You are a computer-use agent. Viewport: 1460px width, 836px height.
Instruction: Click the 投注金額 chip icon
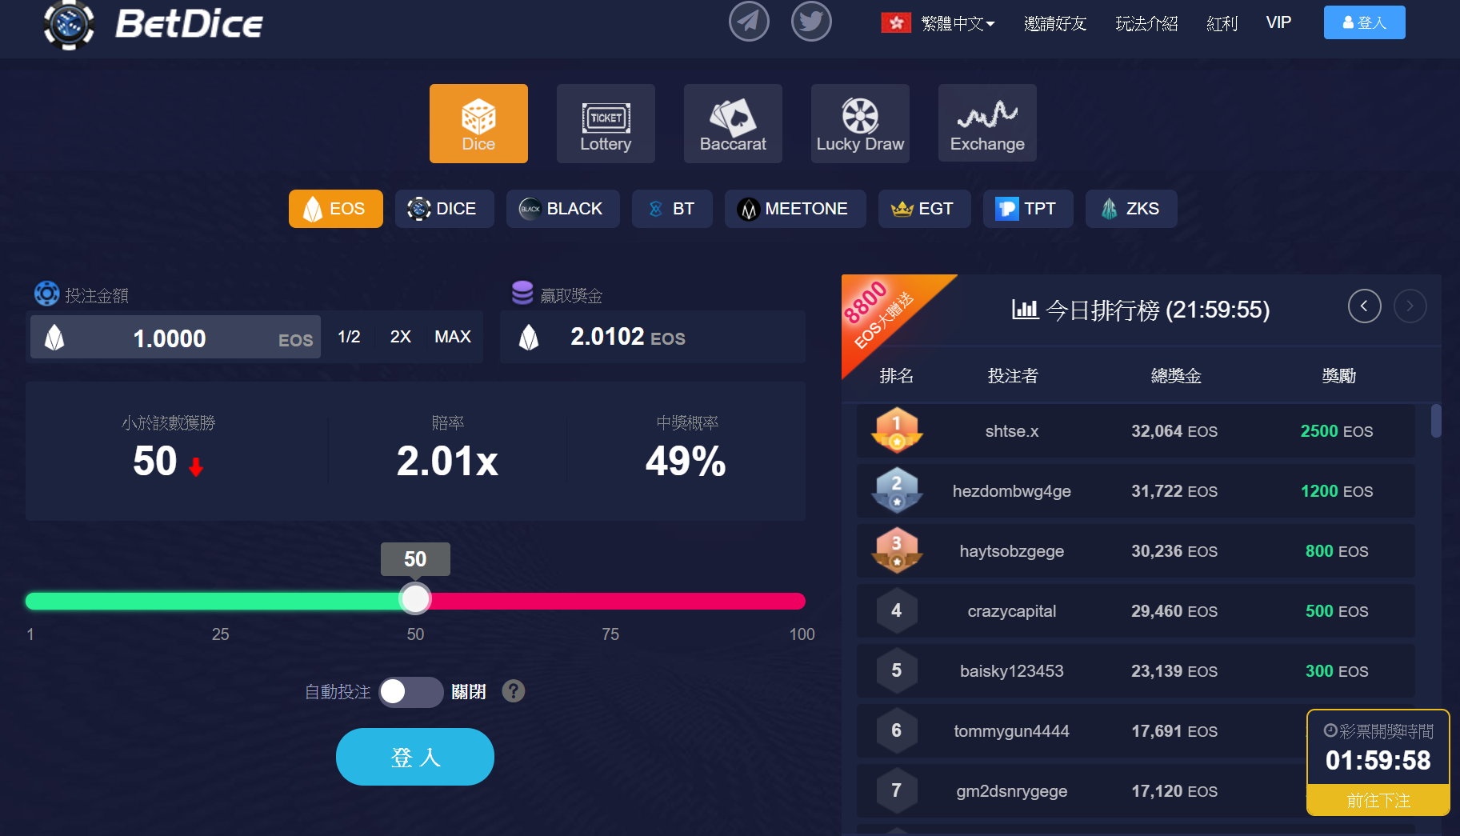pyautogui.click(x=47, y=294)
